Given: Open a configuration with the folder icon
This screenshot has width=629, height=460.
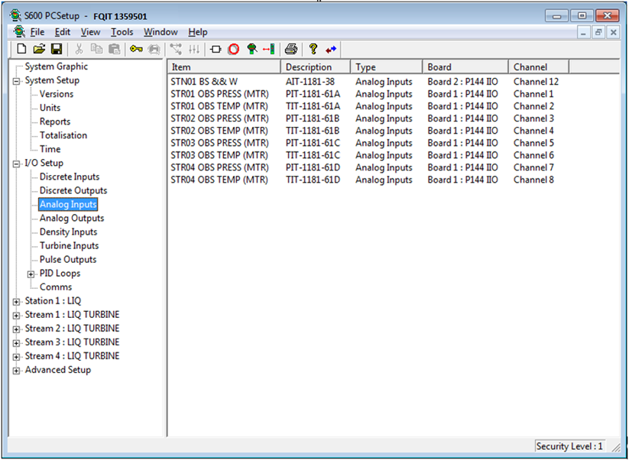Looking at the screenshot, I should 39,50.
